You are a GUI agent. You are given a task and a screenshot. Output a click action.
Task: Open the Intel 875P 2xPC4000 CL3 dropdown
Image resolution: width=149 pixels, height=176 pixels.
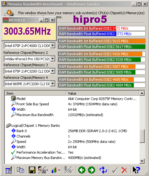(53, 45)
